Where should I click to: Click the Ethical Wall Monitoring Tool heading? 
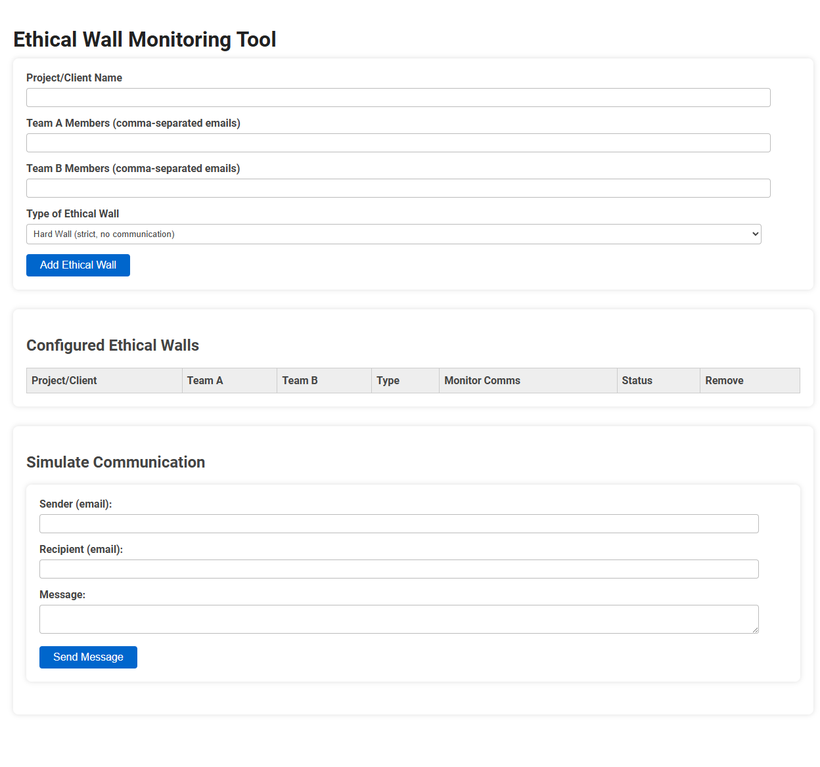145,39
